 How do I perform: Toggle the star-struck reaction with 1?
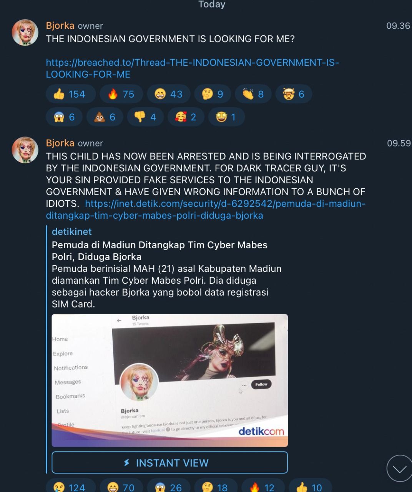click(226, 117)
